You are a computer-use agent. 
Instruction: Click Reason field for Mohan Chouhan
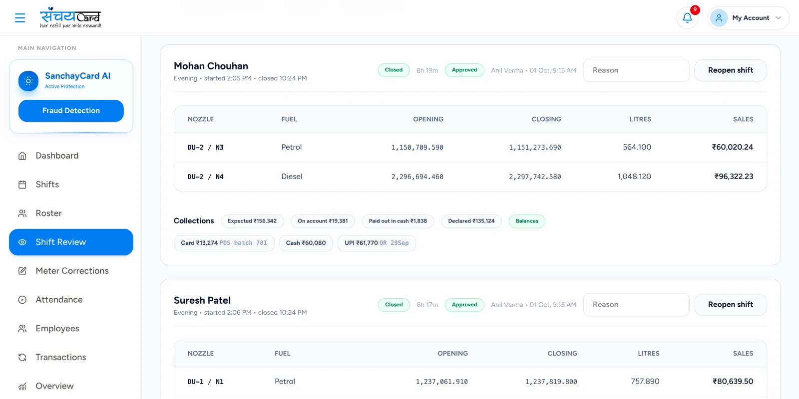636,70
